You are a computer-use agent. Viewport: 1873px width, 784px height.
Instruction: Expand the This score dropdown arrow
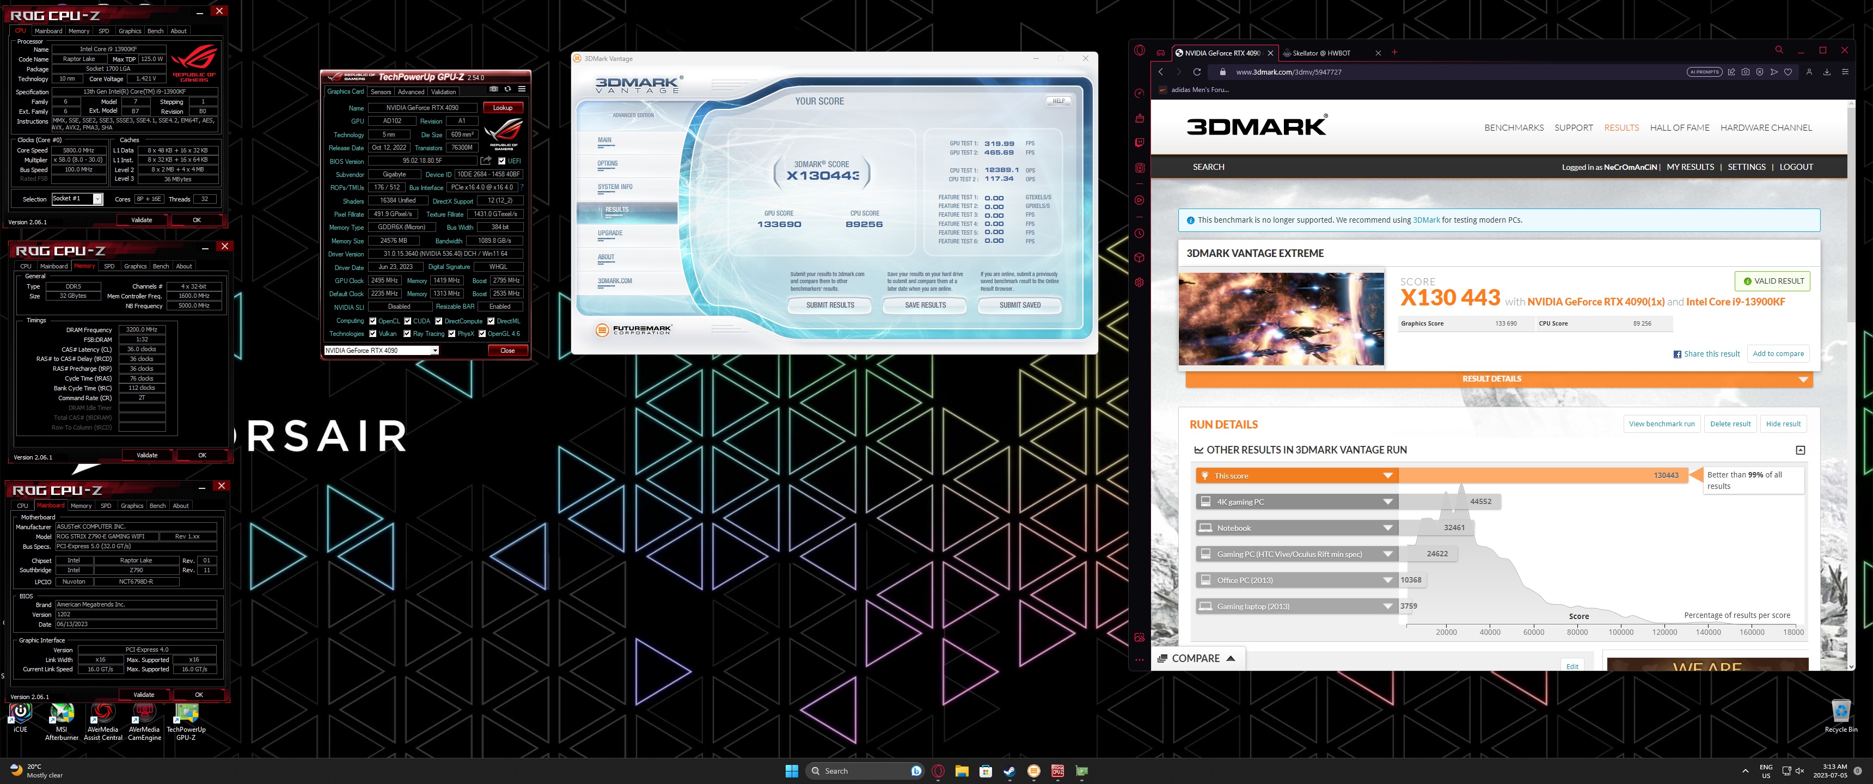[1387, 476]
